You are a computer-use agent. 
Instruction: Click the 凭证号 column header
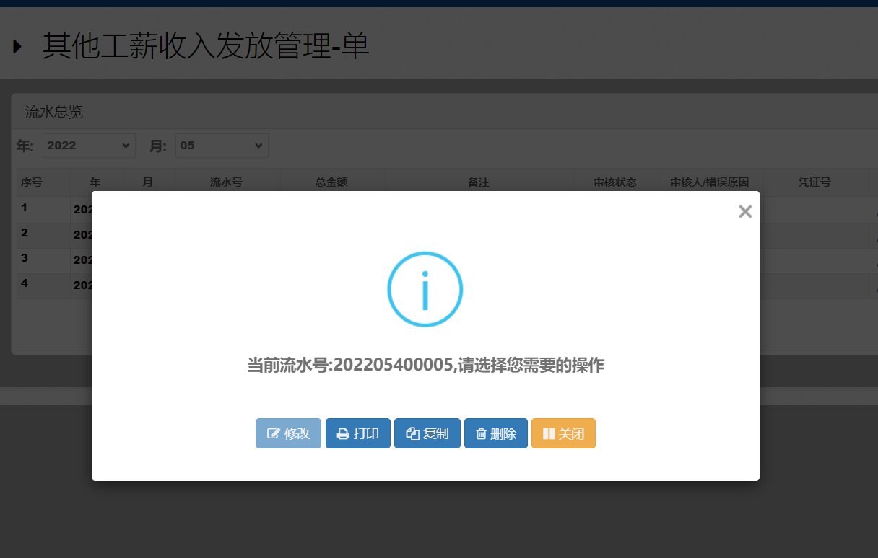tap(814, 182)
